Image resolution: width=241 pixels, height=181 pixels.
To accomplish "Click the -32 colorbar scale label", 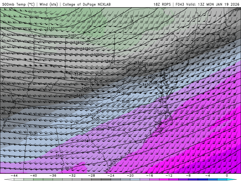I will pos(72,176).
